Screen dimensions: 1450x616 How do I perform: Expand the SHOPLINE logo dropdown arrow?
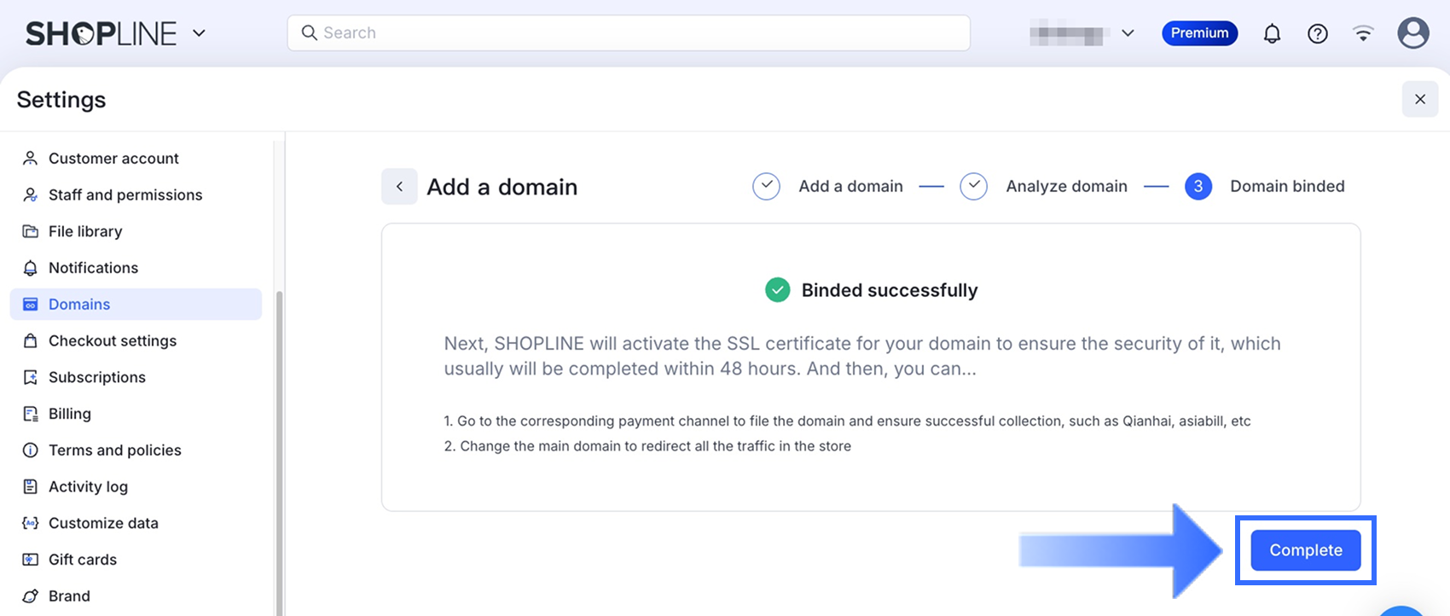click(x=199, y=33)
